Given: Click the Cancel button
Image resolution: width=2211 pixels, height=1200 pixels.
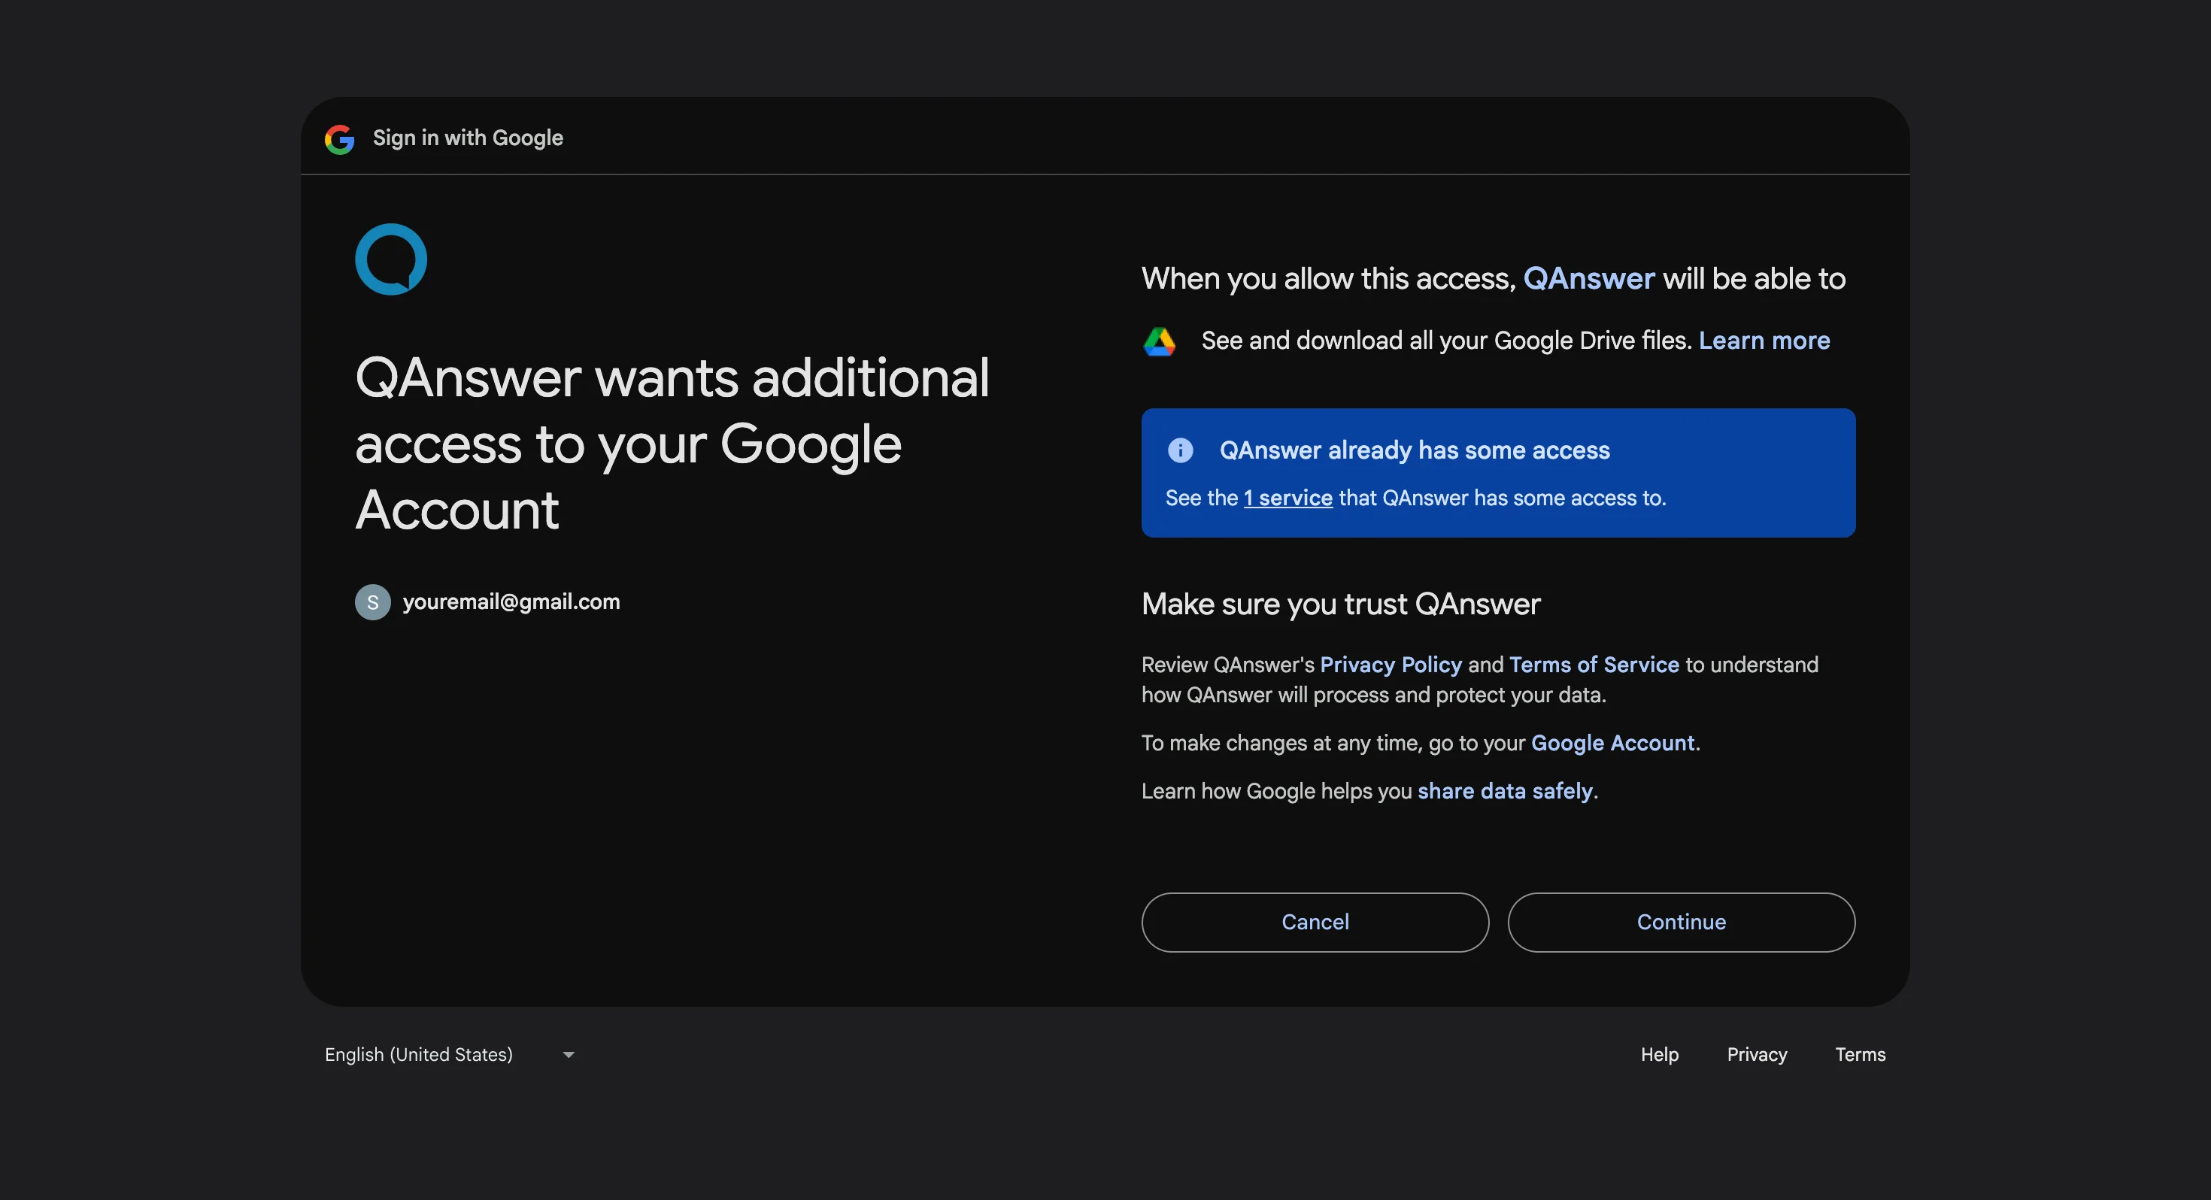Looking at the screenshot, I should [1315, 922].
